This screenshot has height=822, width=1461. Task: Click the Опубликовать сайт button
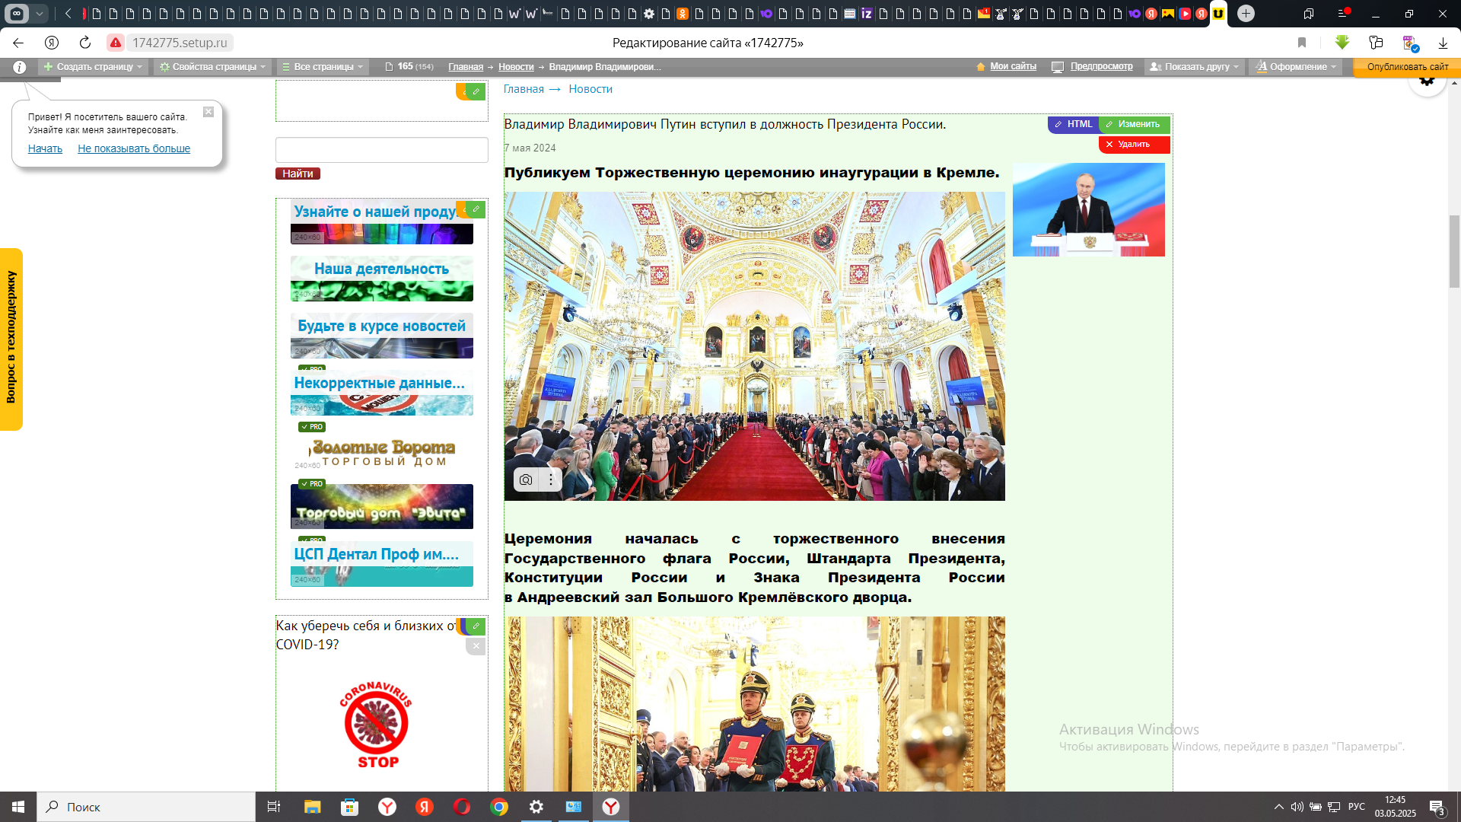pyautogui.click(x=1407, y=67)
